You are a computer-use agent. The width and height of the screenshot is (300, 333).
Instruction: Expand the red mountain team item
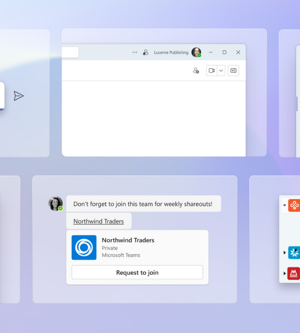(284, 273)
